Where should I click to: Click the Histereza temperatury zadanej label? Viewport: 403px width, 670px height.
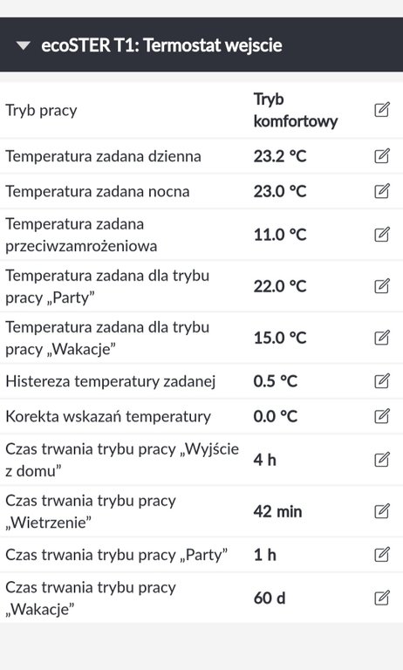coord(110,381)
